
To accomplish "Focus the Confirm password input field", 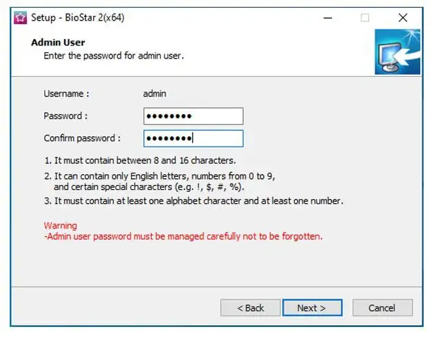I will [193, 138].
